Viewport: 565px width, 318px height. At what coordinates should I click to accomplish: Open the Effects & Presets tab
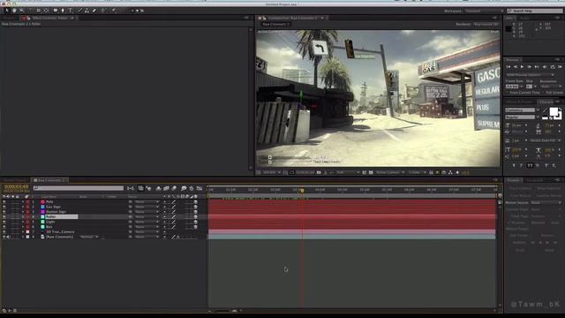tap(520, 102)
